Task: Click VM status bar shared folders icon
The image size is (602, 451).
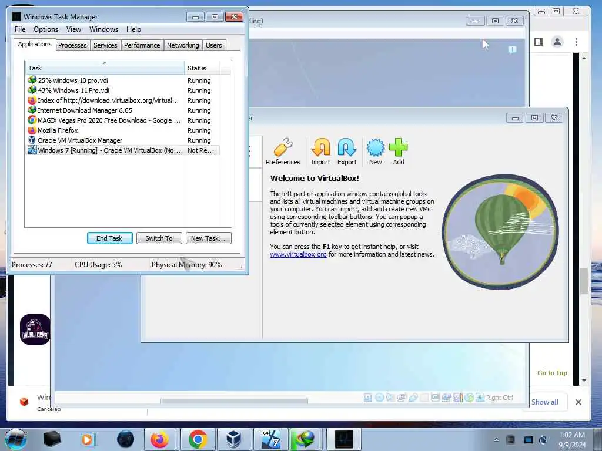Action: (x=424, y=398)
